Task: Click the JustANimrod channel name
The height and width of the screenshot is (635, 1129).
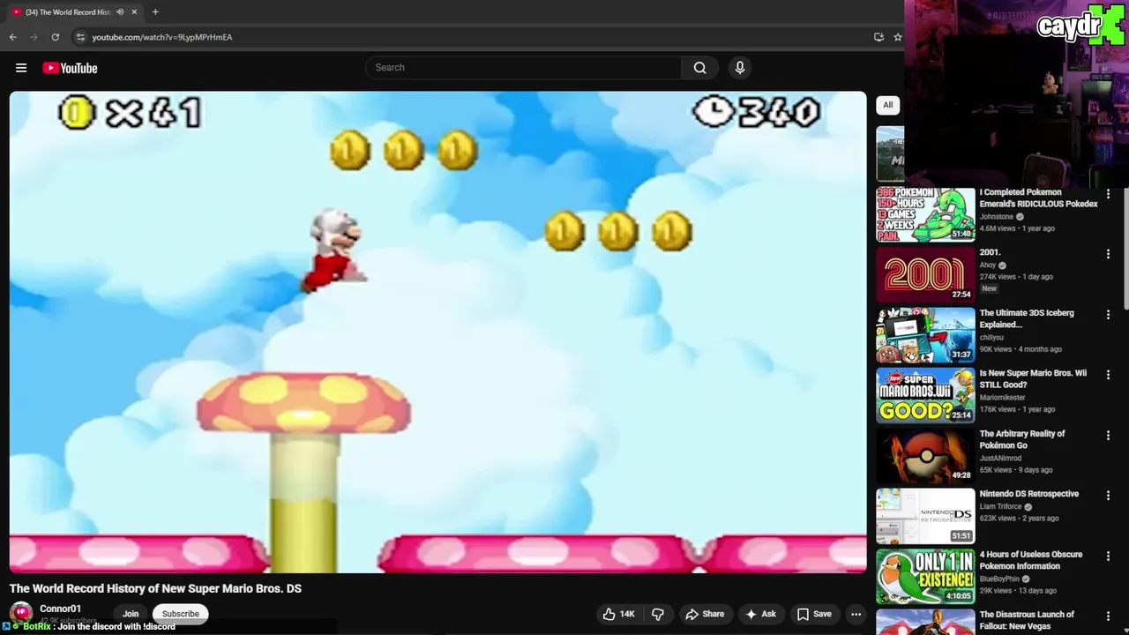Action: [x=1002, y=458]
